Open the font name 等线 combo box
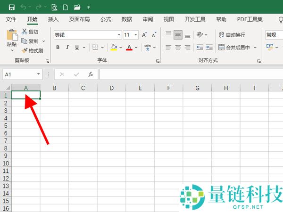This screenshot has width=283, height=212. point(88,35)
